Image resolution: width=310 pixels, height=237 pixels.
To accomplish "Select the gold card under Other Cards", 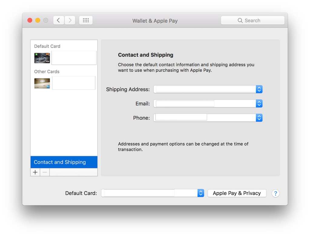I will [x=42, y=83].
